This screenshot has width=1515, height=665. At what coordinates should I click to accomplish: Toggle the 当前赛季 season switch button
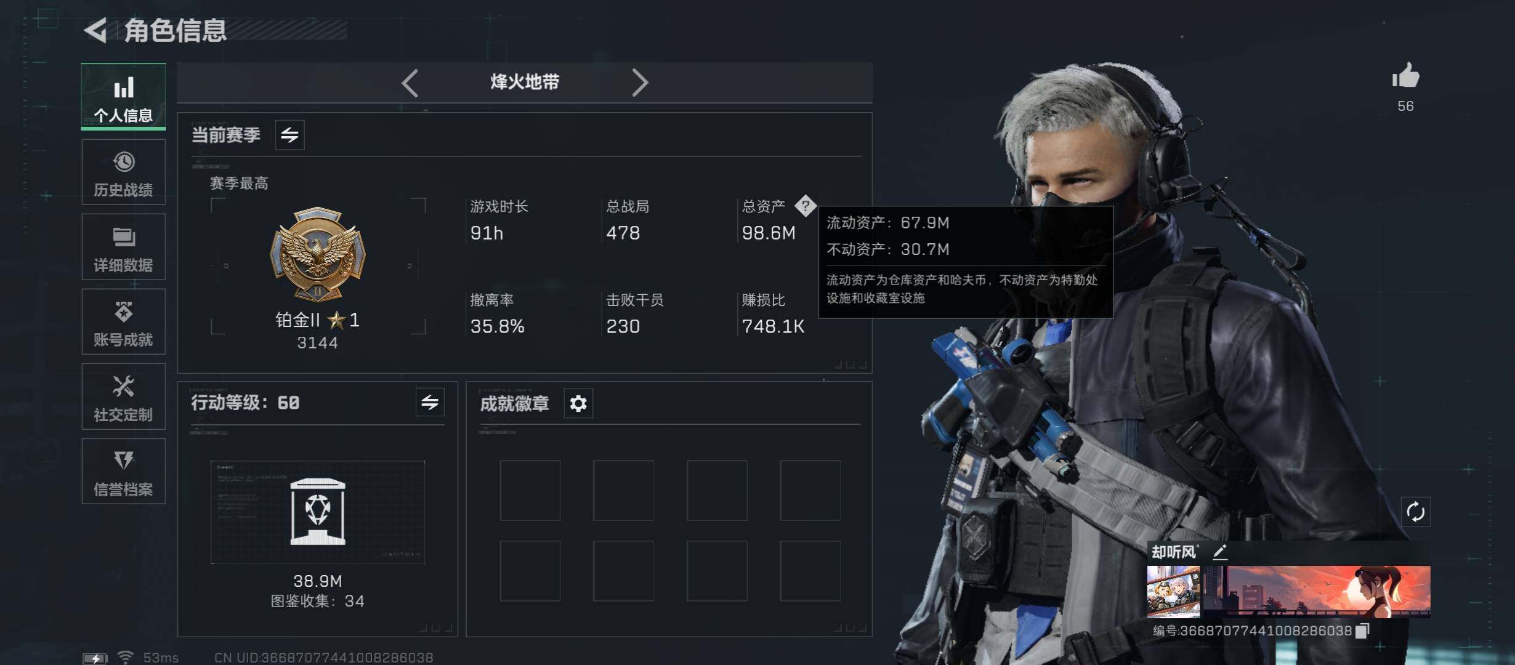(289, 135)
